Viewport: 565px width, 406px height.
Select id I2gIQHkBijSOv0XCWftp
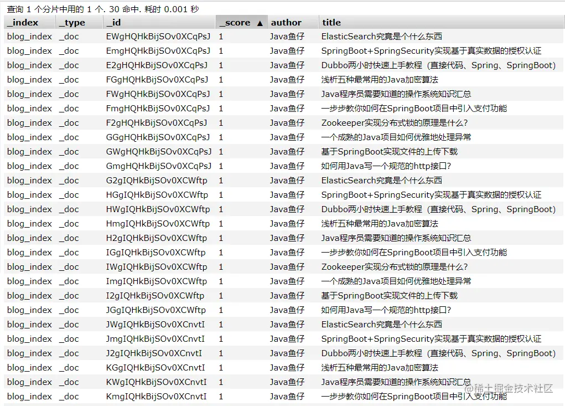[155, 296]
